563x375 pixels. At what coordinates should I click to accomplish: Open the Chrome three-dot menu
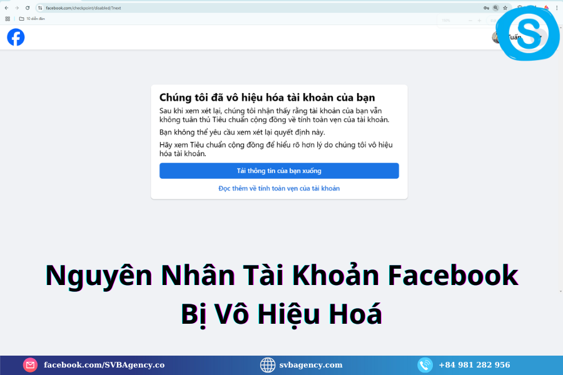(x=557, y=8)
